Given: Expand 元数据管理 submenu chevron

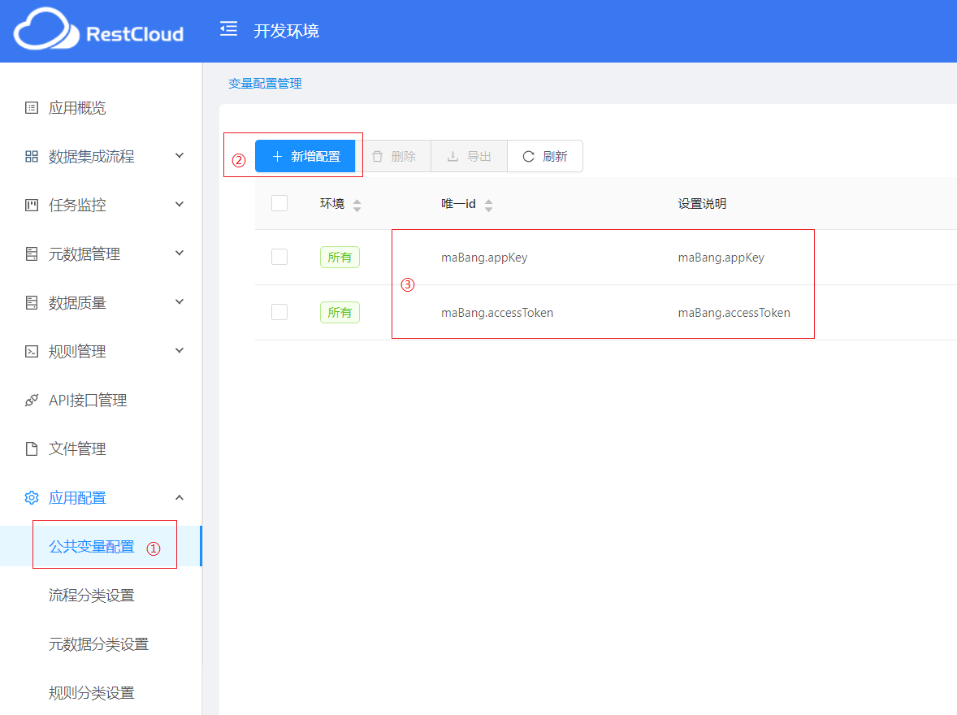Looking at the screenshot, I should [180, 253].
